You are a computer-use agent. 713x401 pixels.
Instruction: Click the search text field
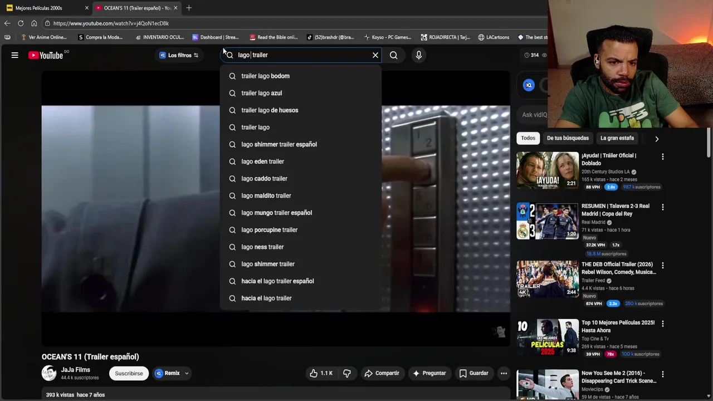[301, 55]
